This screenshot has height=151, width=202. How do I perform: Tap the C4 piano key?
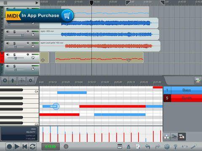tap(19, 92)
